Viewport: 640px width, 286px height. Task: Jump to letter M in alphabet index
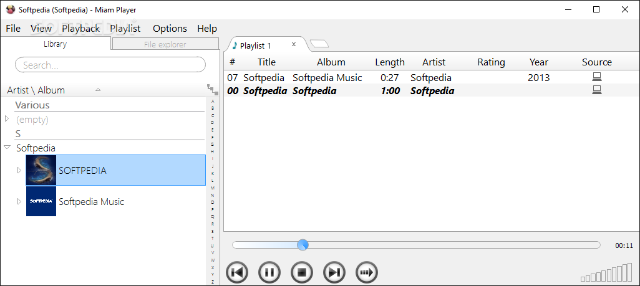click(x=212, y=188)
